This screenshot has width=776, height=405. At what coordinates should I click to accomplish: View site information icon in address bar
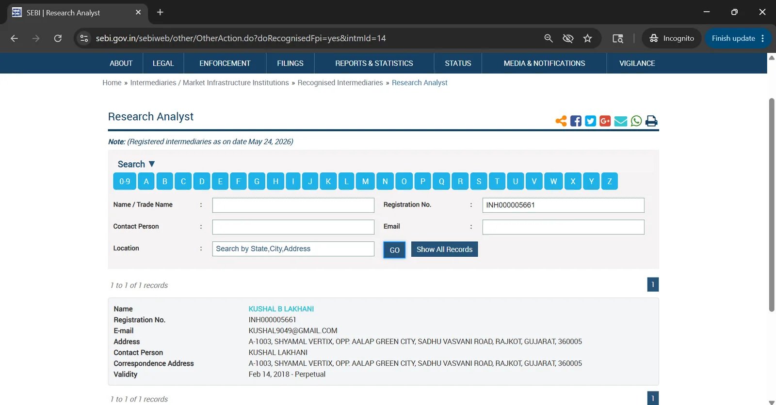tap(84, 38)
